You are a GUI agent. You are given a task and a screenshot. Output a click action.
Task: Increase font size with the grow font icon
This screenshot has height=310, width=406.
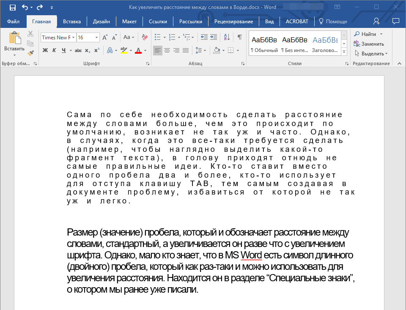[x=105, y=37]
